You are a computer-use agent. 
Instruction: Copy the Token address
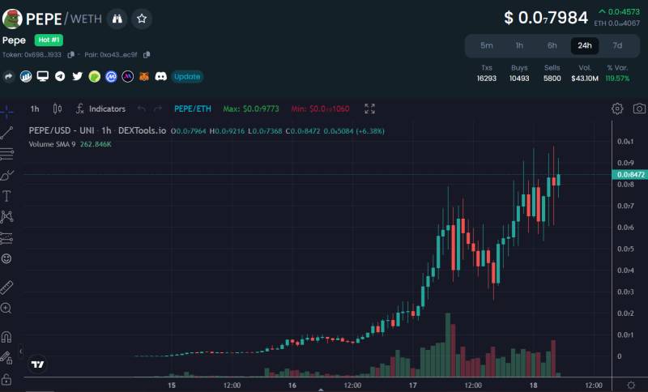pyautogui.click(x=71, y=54)
